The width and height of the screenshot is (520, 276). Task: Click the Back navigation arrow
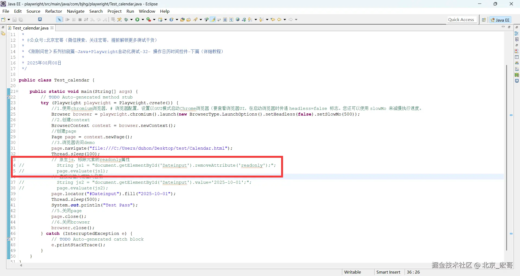pos(279,19)
